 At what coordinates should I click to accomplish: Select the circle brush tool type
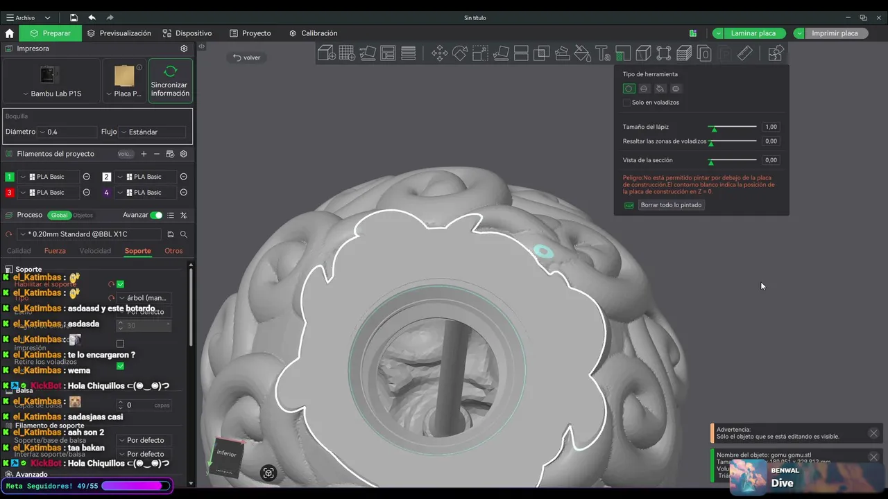coord(629,89)
